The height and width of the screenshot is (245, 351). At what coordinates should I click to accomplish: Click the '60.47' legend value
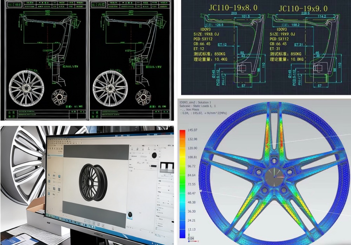coord(192,193)
